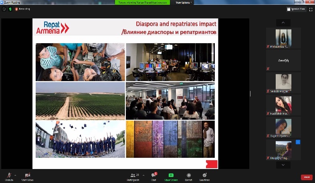Enter full screen mode icon
Screen dimensions: 315x183
310,9
